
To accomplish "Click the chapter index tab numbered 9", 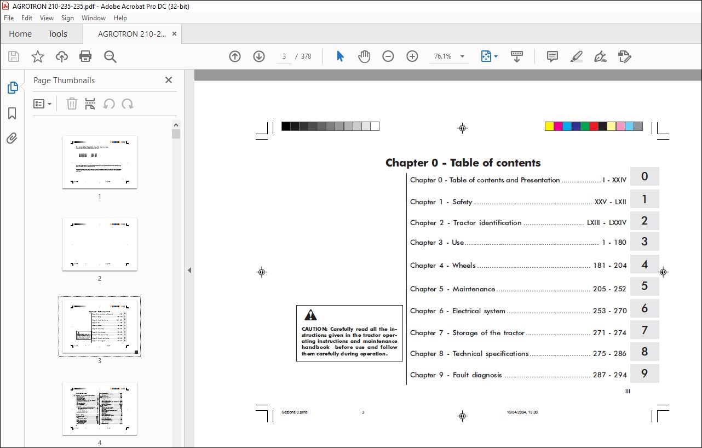I will 645,374.
